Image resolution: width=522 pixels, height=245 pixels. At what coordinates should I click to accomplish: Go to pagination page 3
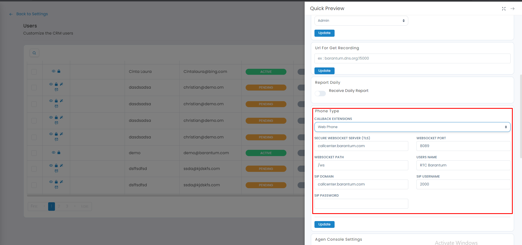coord(67,206)
